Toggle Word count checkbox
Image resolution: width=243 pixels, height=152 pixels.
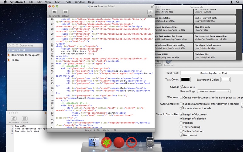point(181,135)
